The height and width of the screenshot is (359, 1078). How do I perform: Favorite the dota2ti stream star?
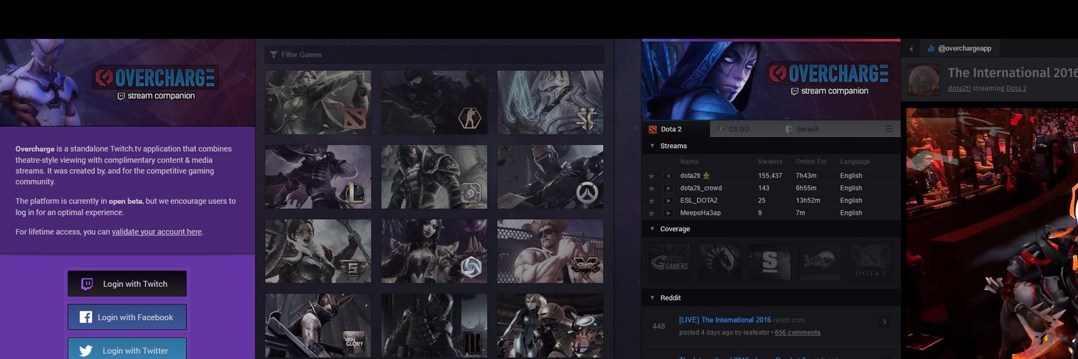(652, 176)
